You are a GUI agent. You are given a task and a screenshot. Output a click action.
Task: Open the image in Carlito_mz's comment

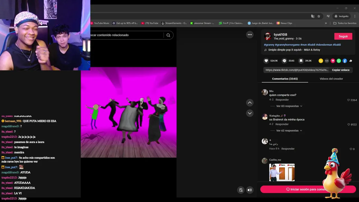[282, 172]
